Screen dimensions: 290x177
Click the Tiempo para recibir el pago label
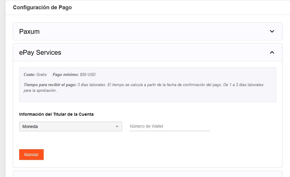pyautogui.click(x=50, y=85)
